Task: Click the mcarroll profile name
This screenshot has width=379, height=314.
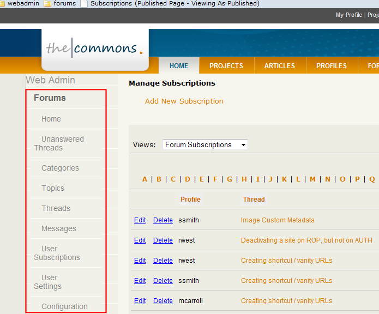Action: 190,301
